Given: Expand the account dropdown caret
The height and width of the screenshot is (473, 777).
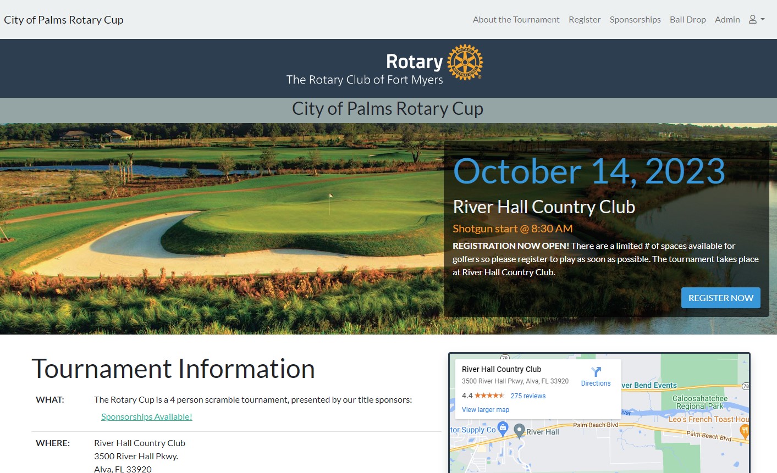Looking at the screenshot, I should [x=763, y=19].
